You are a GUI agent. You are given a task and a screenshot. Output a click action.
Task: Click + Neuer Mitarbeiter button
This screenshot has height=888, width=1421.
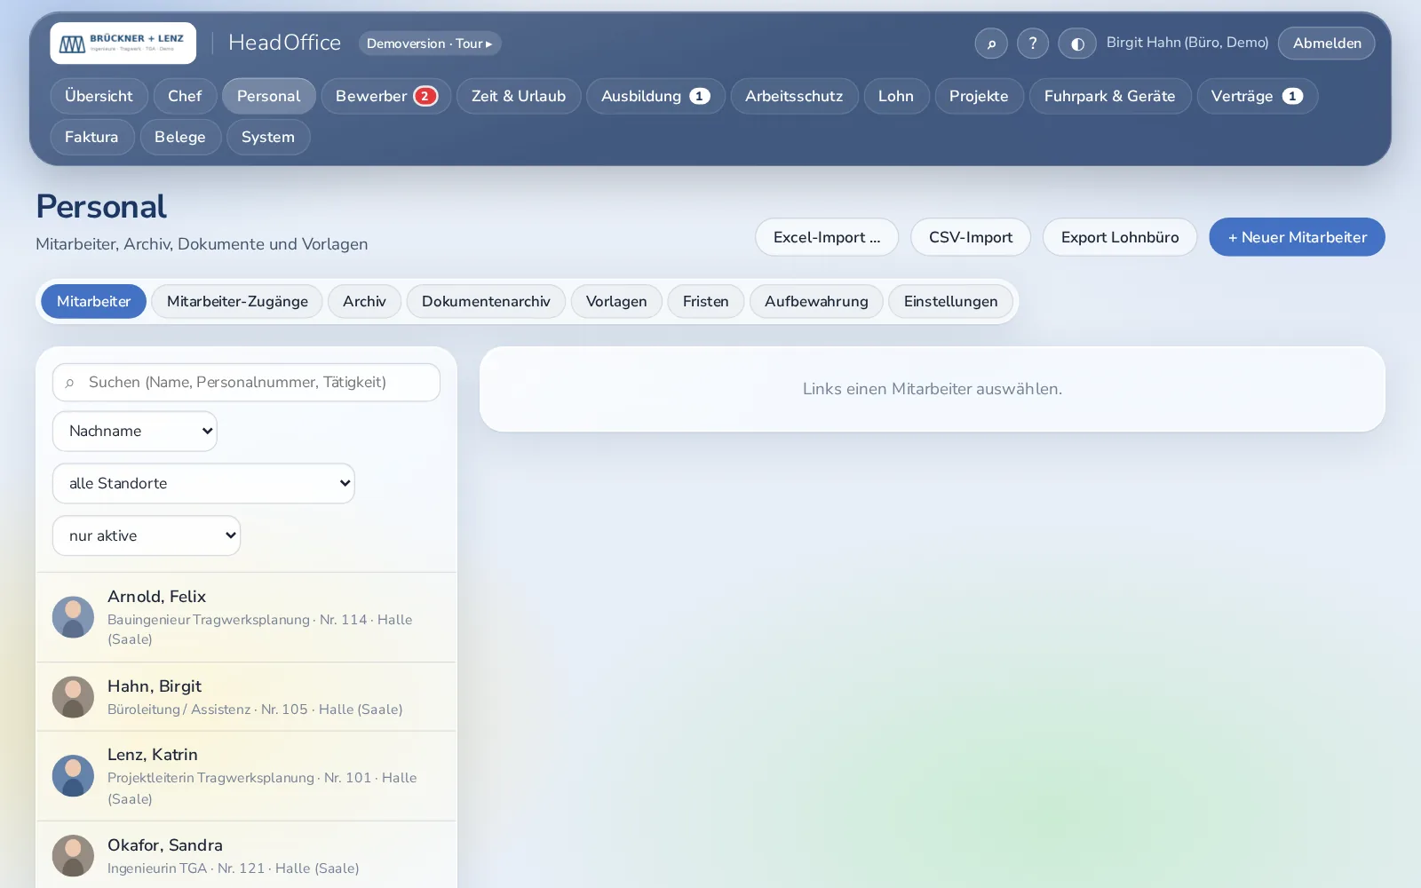coord(1297,237)
